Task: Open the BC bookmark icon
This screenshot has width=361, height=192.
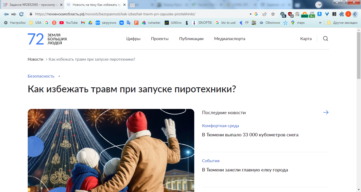Action: (254, 23)
